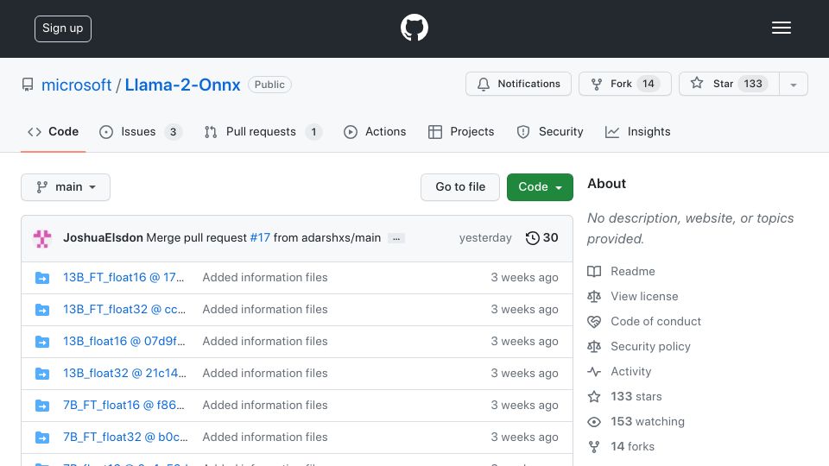
Task: Click folder icon of 13B_float16 row
Action: pos(42,342)
